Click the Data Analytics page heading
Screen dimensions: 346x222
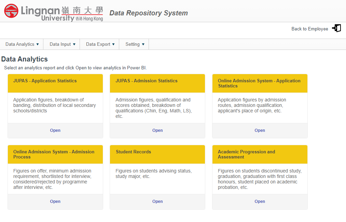click(25, 59)
